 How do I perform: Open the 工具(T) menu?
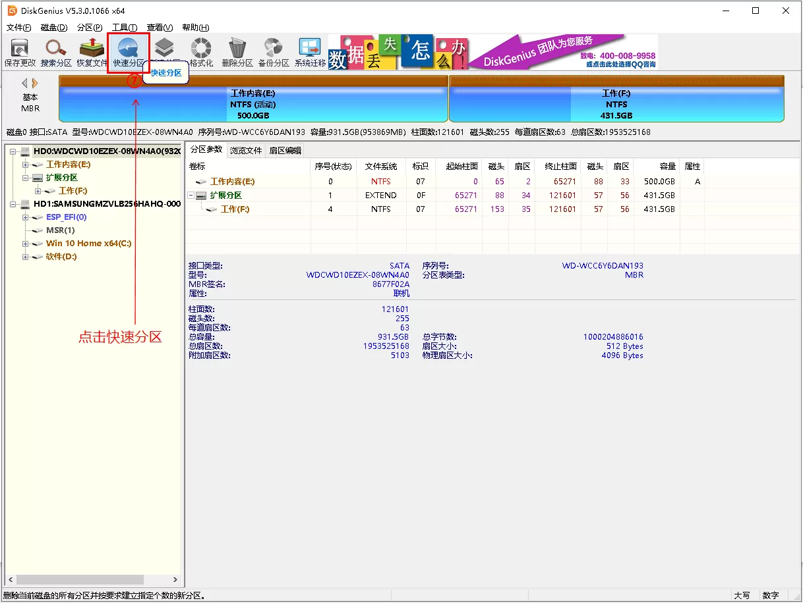(124, 28)
